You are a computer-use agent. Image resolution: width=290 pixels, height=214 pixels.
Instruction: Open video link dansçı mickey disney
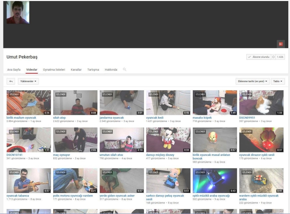[x=160, y=155]
